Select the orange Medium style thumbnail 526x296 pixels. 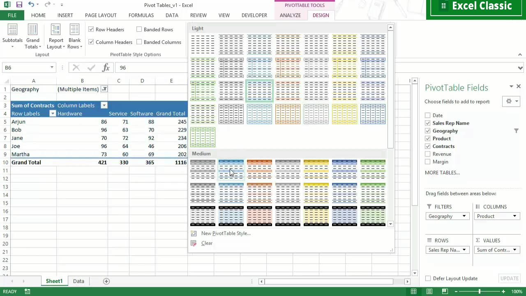(x=259, y=169)
